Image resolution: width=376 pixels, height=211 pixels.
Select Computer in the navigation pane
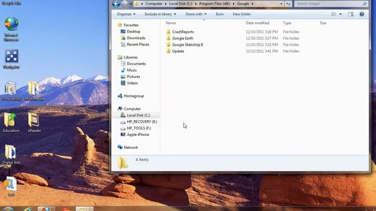point(132,109)
